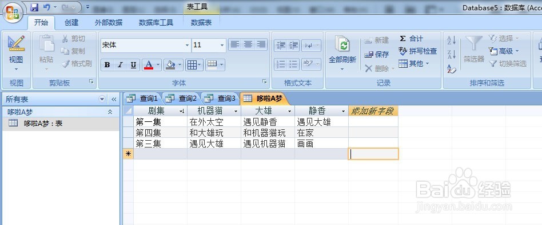Open 查询3 document tab
Screen dimensions: 542x225
pos(220,99)
